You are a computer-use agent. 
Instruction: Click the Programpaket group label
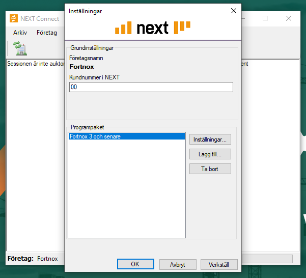click(87, 127)
